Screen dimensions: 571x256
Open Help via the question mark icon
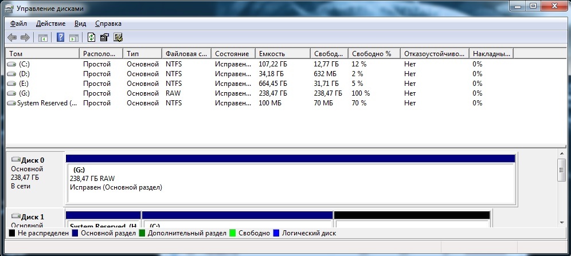[x=61, y=37]
